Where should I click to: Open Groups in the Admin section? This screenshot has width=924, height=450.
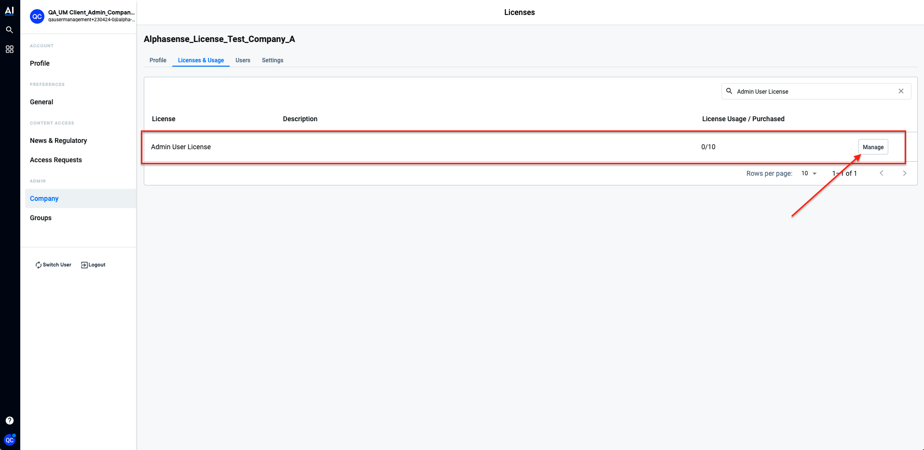[41, 218]
